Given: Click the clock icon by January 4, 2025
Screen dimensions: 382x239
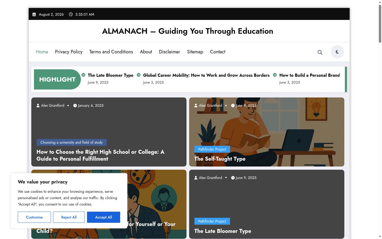Looking at the screenshot, I should [75, 105].
